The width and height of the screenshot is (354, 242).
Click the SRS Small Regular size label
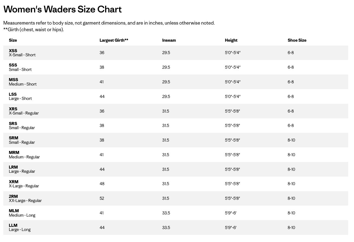[22, 126]
